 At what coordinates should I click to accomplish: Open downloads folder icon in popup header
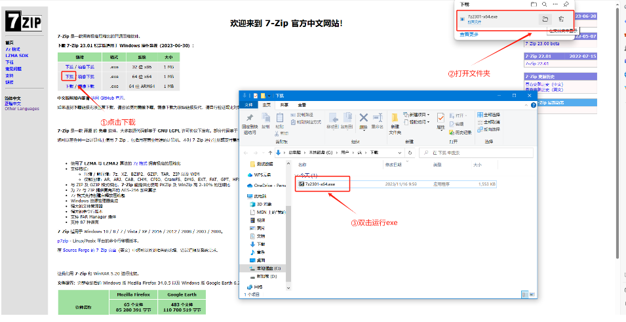[x=534, y=5]
